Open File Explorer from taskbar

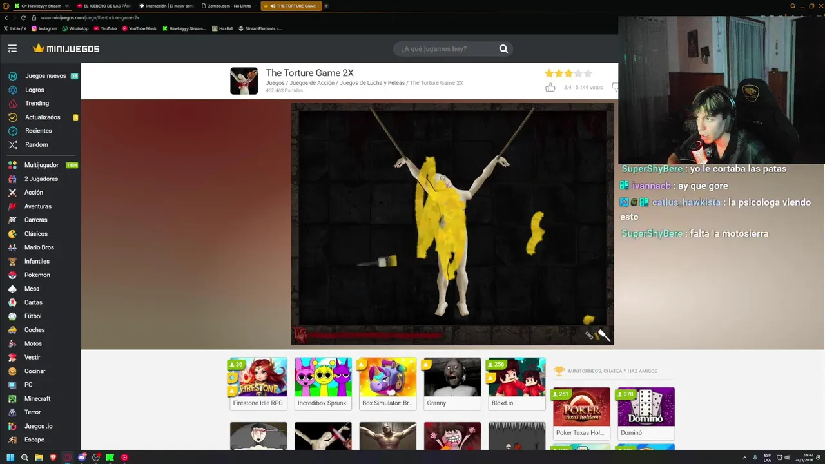39,458
